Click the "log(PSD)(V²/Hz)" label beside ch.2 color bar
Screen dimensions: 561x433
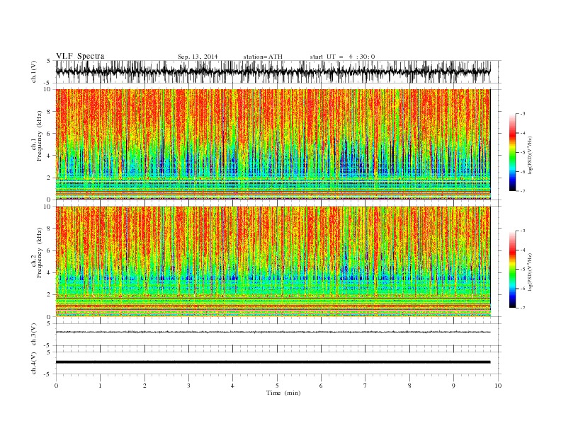531,272
